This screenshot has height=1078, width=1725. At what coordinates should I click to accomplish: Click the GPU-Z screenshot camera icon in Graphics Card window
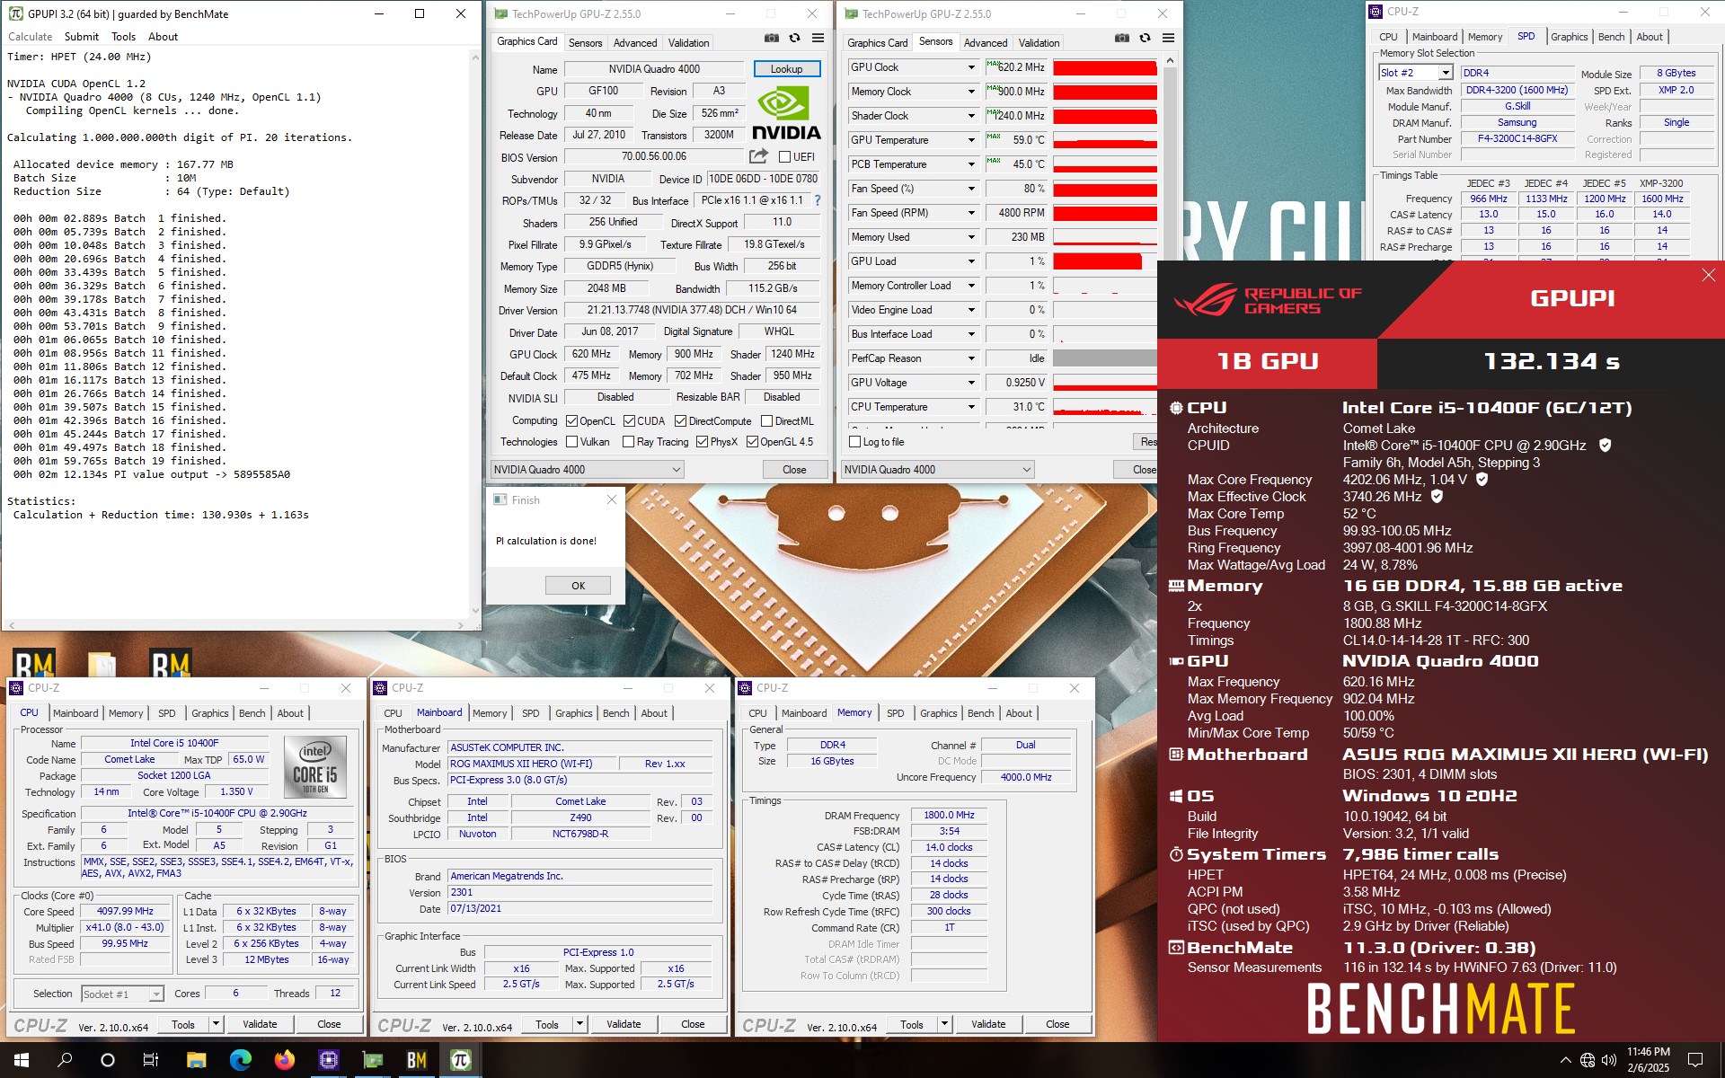772,39
